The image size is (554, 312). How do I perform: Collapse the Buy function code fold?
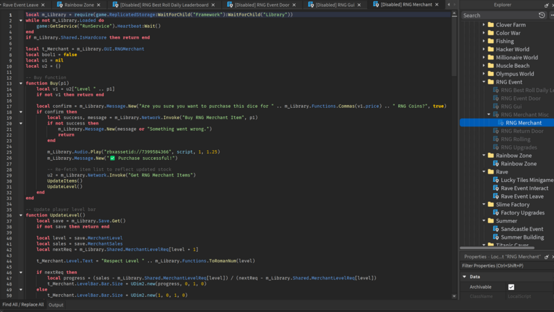[20, 83]
